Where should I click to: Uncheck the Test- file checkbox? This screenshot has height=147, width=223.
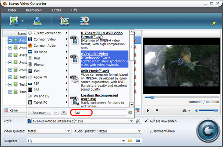click(10, 77)
